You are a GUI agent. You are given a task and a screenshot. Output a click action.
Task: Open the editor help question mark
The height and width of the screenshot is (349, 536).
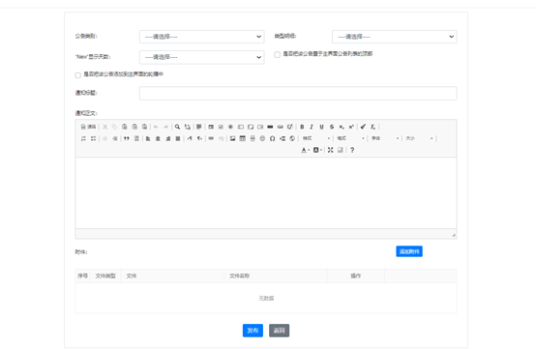click(352, 150)
